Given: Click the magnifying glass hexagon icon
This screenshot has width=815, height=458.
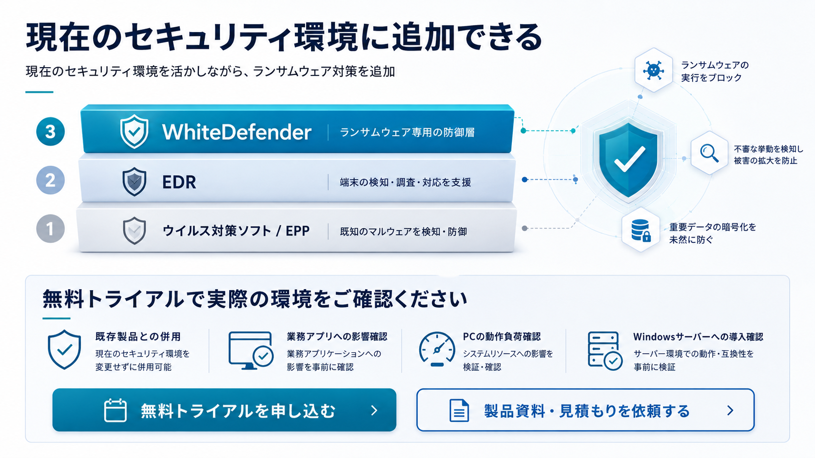Looking at the screenshot, I should point(710,153).
